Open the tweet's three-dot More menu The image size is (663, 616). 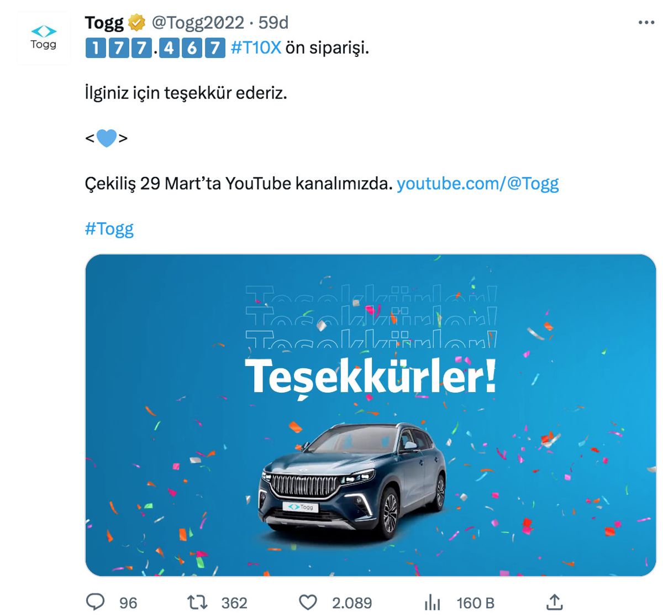646,23
